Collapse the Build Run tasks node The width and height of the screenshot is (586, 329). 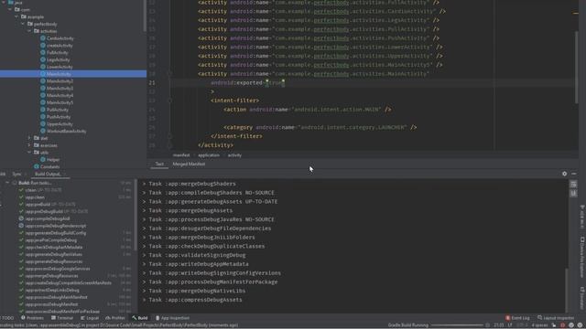tap(7, 183)
